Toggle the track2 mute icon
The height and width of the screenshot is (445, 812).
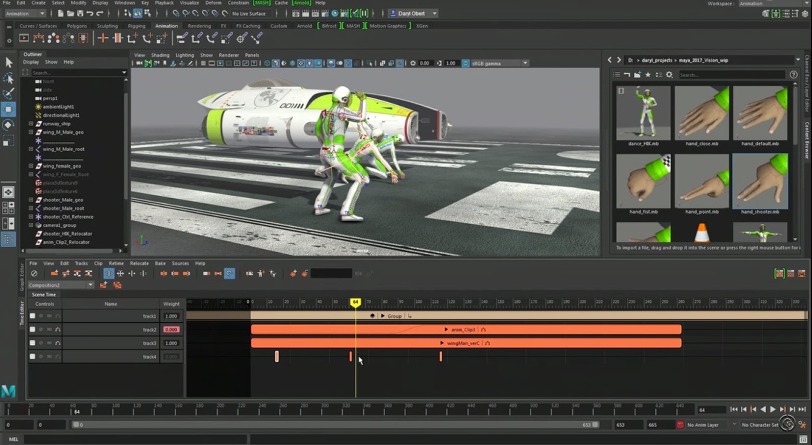[41, 330]
